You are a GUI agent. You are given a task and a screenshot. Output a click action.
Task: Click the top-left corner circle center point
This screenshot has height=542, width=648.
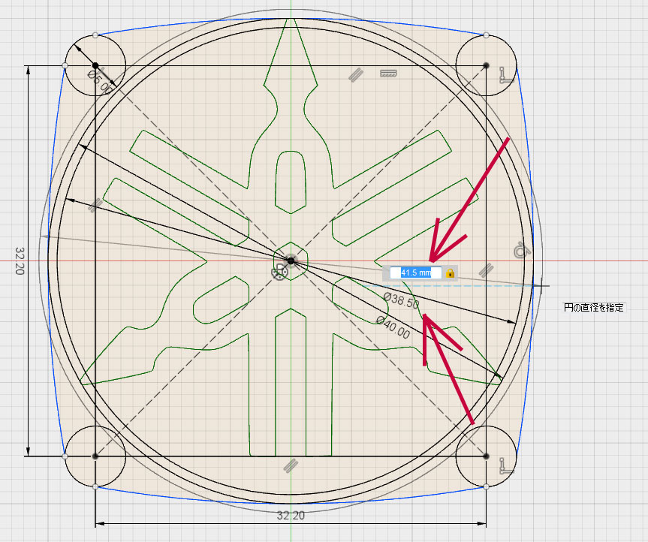click(96, 66)
